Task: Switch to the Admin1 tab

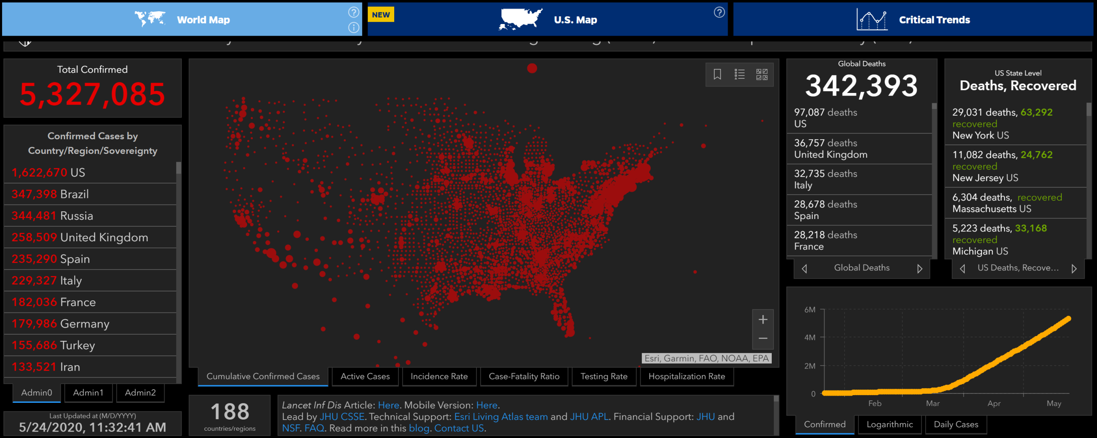Action: (x=88, y=393)
